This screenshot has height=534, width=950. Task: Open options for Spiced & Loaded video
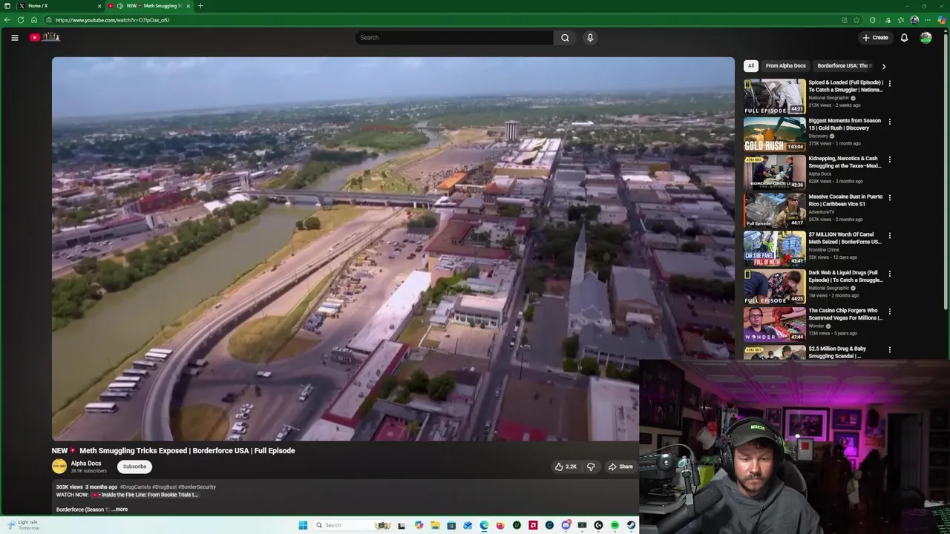(x=889, y=83)
